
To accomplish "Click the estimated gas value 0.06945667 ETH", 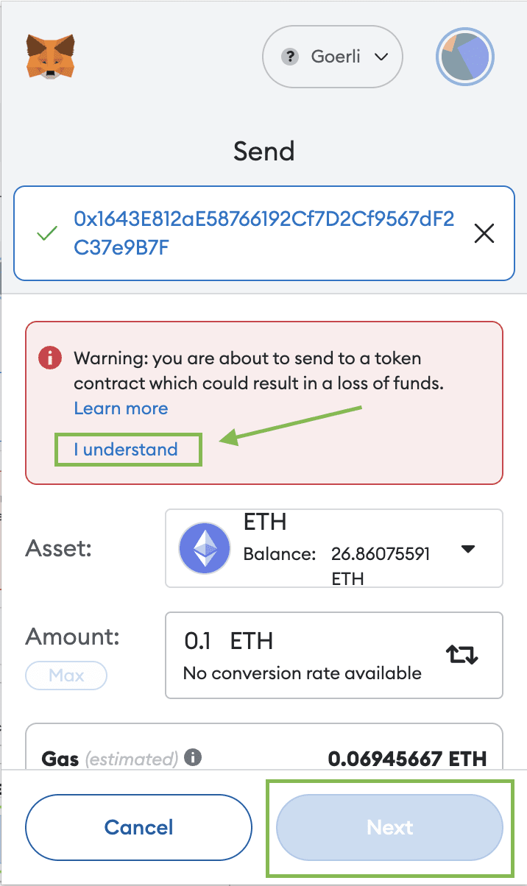I will click(x=407, y=759).
